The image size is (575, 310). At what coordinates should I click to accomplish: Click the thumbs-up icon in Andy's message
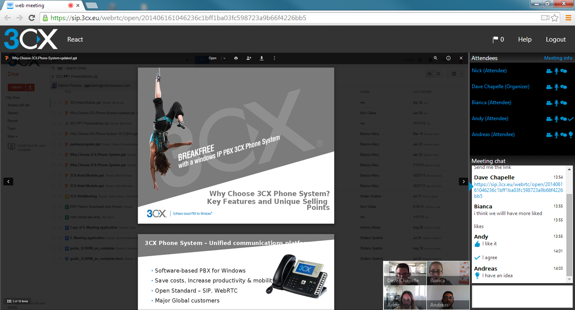pyautogui.click(x=477, y=244)
